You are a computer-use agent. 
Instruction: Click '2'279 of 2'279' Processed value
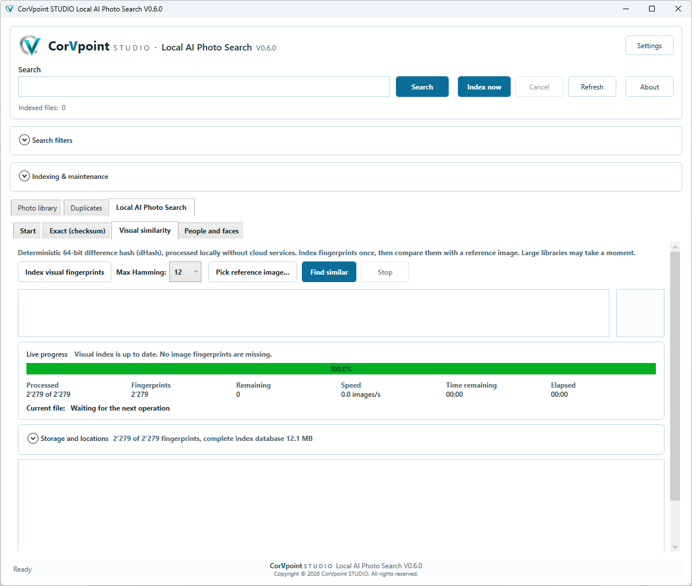point(48,394)
